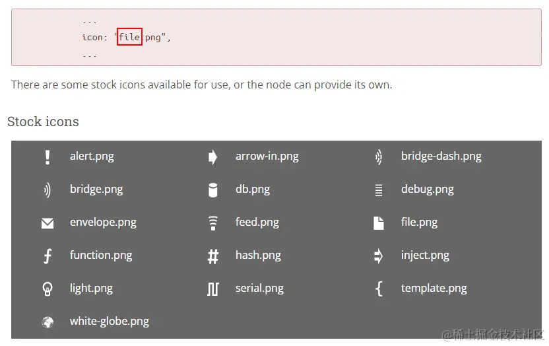Image resolution: width=549 pixels, height=346 pixels.
Task: Choose the white-globe icon
Action: coord(48,322)
